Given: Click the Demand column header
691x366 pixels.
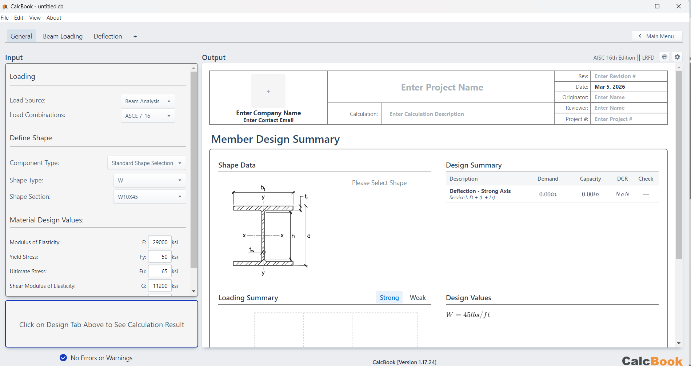Looking at the screenshot, I should 548,179.
